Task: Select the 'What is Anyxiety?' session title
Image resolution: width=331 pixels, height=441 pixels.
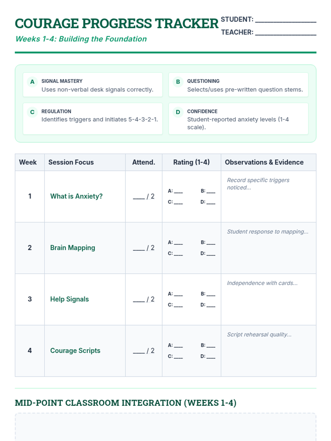Action: coord(76,196)
